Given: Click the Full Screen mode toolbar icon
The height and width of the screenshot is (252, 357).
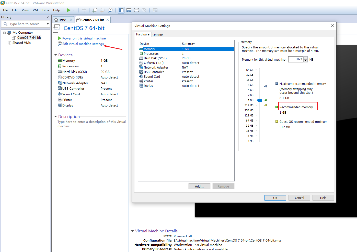Looking at the screenshot, I should [136, 10].
